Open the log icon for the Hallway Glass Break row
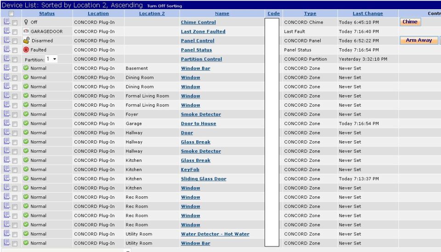The image size is (441, 252). [x=7, y=141]
